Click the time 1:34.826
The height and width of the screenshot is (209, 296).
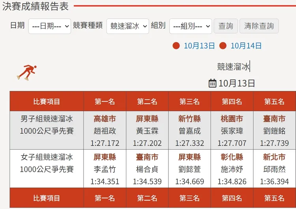[x=232, y=181]
